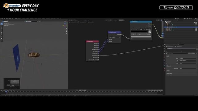Click the Fac field in Surface panel

tap(187, 60)
